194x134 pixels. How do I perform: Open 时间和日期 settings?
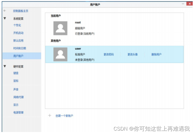tap(20, 48)
